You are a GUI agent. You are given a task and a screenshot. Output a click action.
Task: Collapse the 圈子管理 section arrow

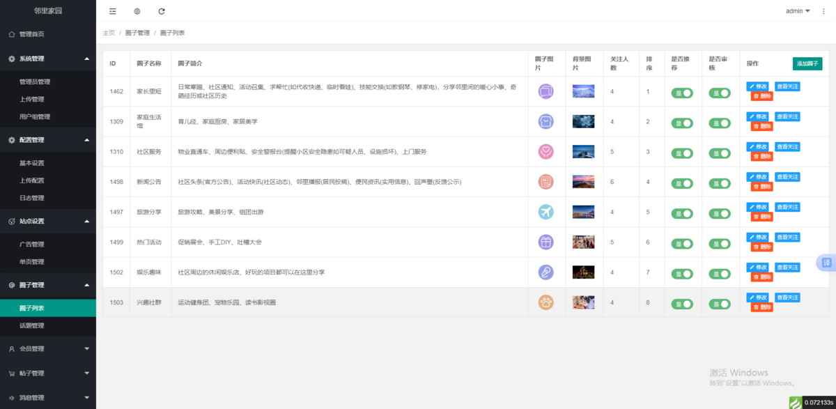click(86, 285)
